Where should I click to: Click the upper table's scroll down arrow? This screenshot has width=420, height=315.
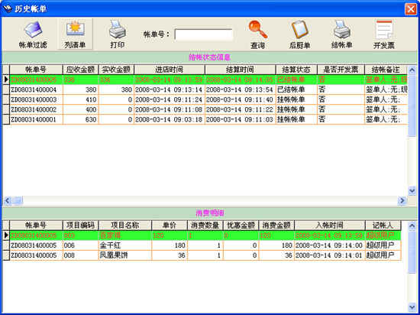pyautogui.click(x=412, y=190)
